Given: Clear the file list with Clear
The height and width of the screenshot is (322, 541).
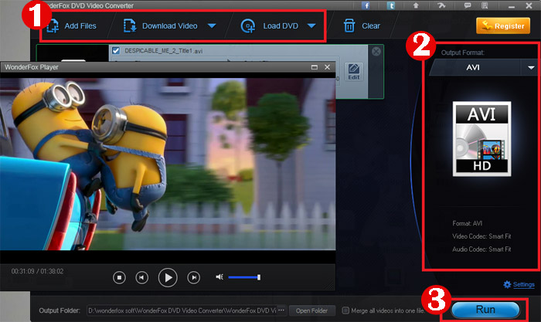Looking at the screenshot, I should (362, 25).
